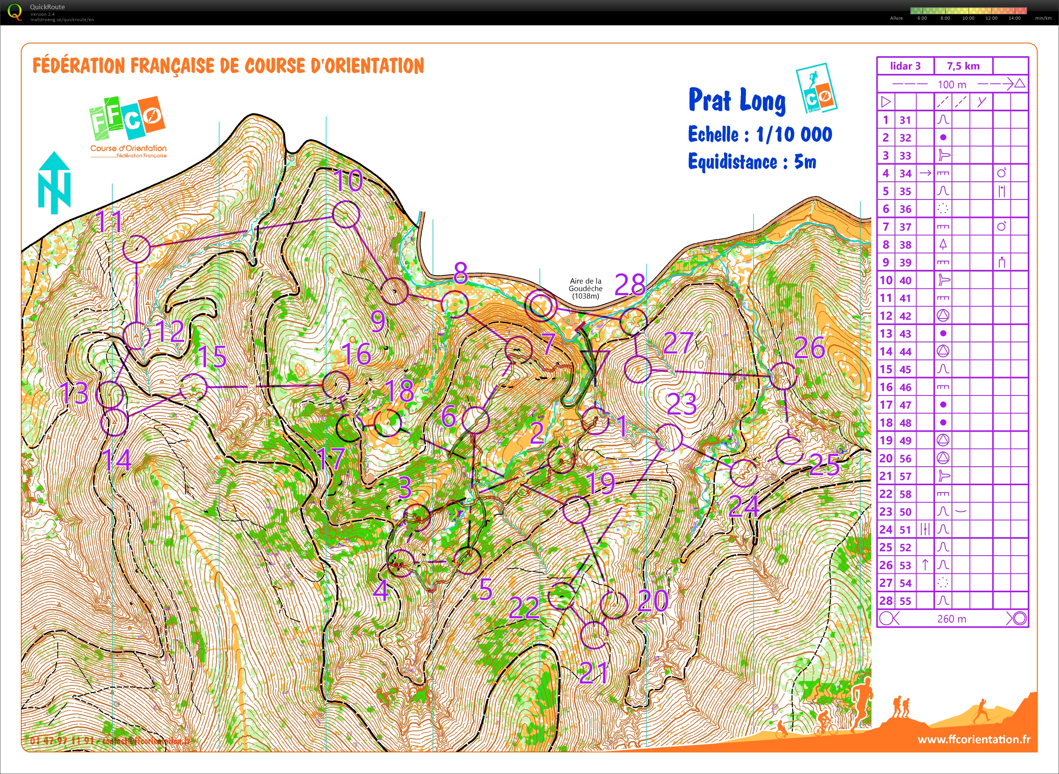The image size is (1059, 774).
Task: Select the double-circle finish on the map
Action: click(541, 306)
